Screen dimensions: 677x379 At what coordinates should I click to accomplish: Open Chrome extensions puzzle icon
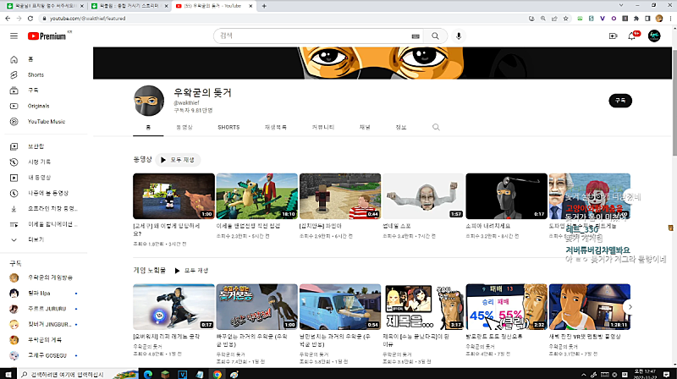[x=636, y=18]
